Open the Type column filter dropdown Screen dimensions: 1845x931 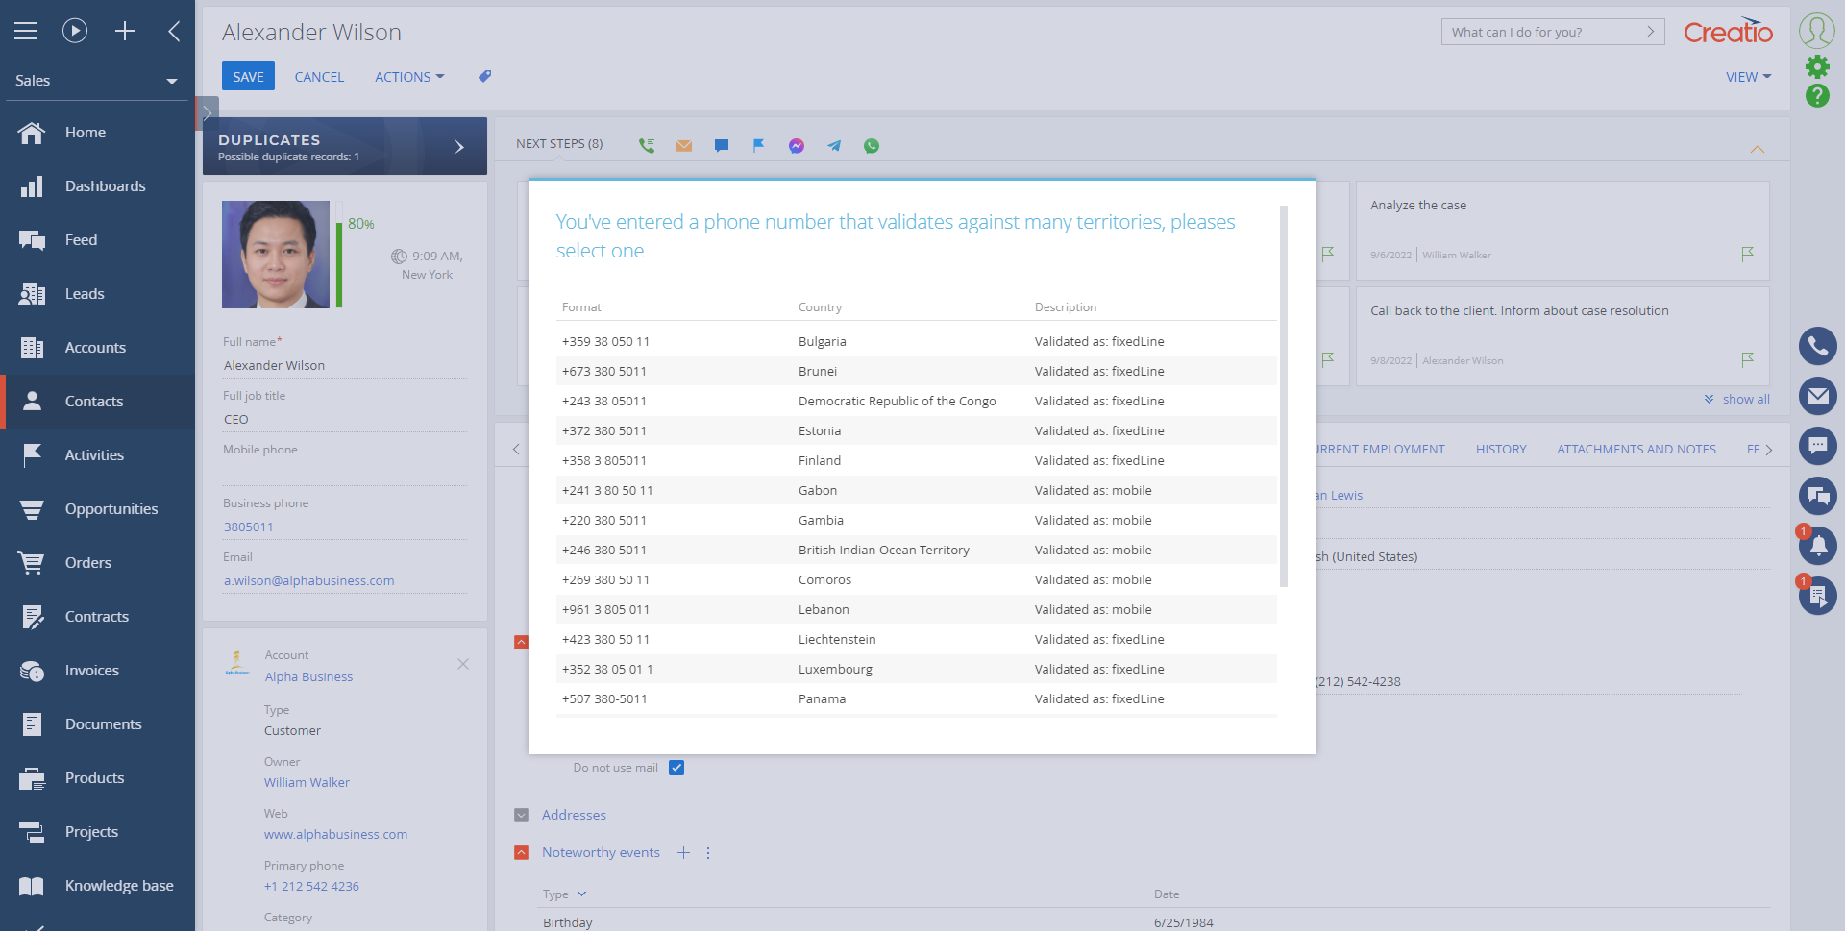[579, 894]
